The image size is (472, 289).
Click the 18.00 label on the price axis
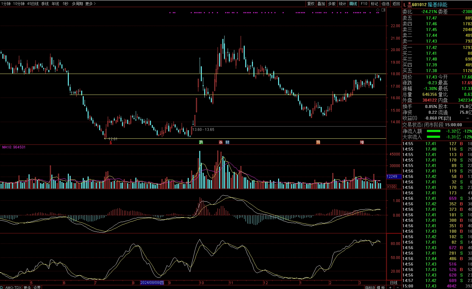click(x=395, y=74)
